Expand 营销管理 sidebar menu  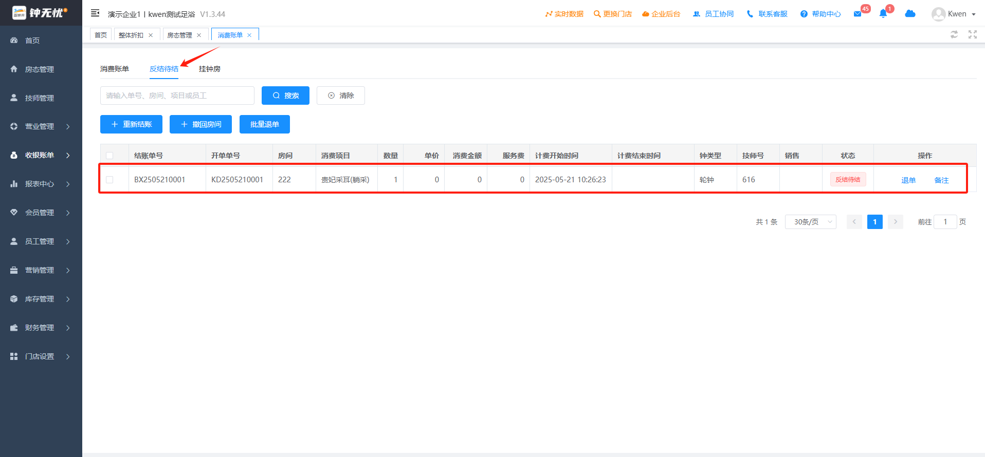tap(41, 270)
